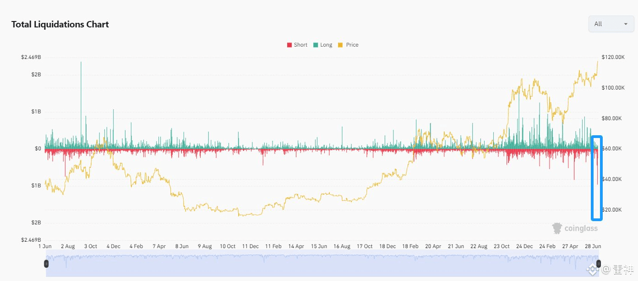Click the 10 Oct date label

(x=228, y=246)
